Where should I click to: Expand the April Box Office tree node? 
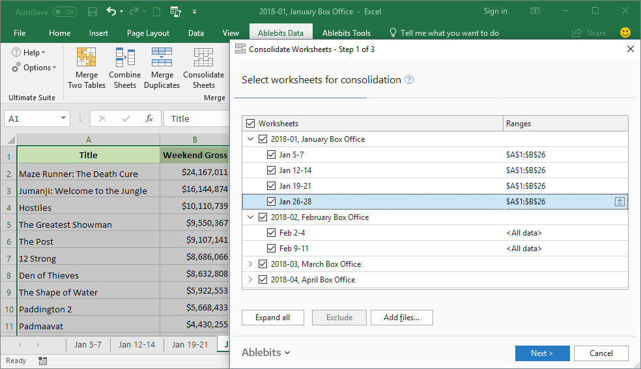(251, 280)
